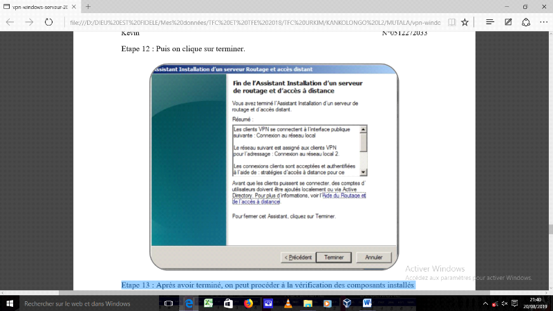The width and height of the screenshot is (553, 311).
Task: Close the vpn-windows-serveur tab
Action: pyautogui.click(x=74, y=7)
